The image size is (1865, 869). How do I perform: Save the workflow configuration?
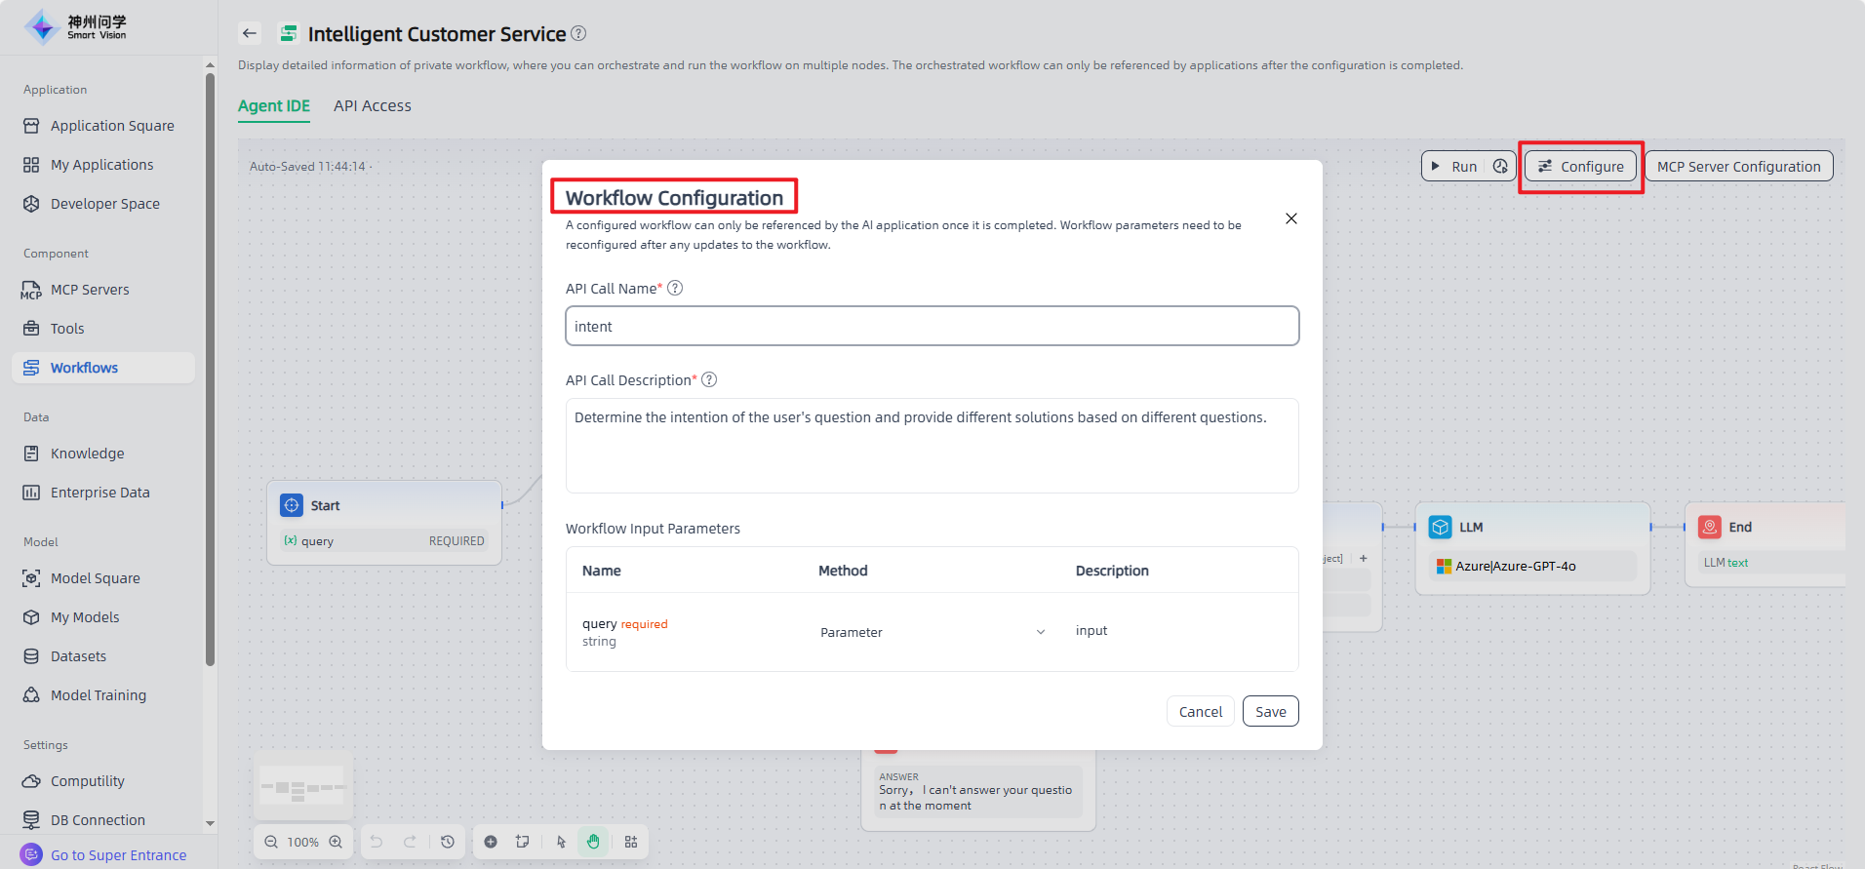click(1270, 712)
